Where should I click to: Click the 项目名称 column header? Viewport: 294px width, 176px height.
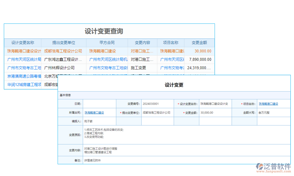[x=171, y=43]
